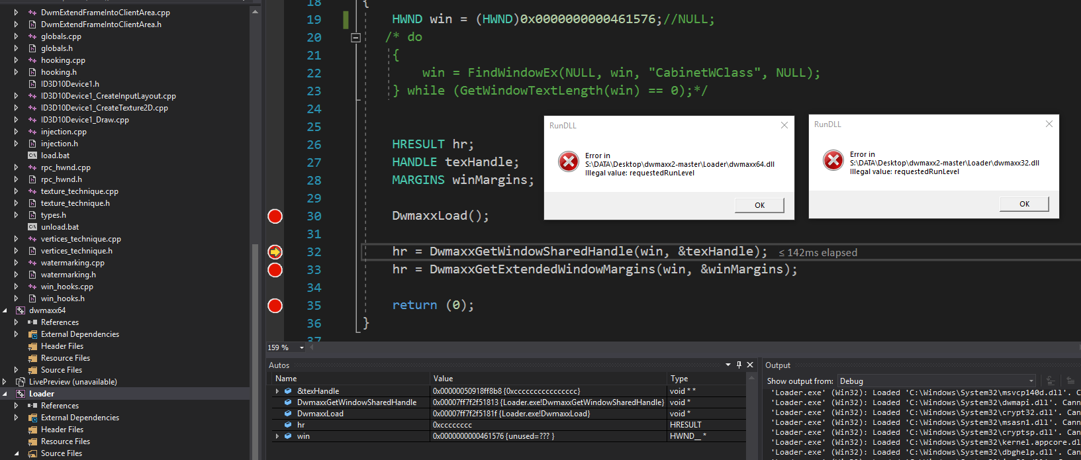Click the DwmaxxLoad variable icon in Autos
1081x460 pixels.
pyautogui.click(x=288, y=414)
